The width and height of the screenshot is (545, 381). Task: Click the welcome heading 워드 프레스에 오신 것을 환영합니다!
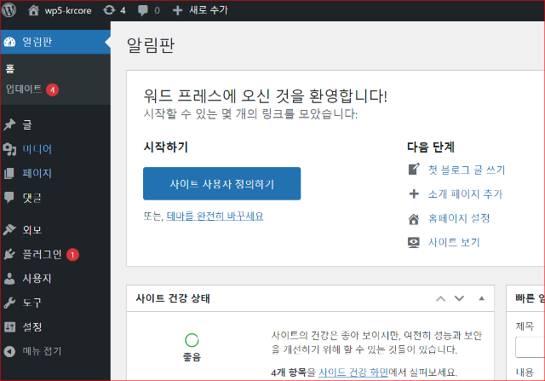[x=266, y=95]
